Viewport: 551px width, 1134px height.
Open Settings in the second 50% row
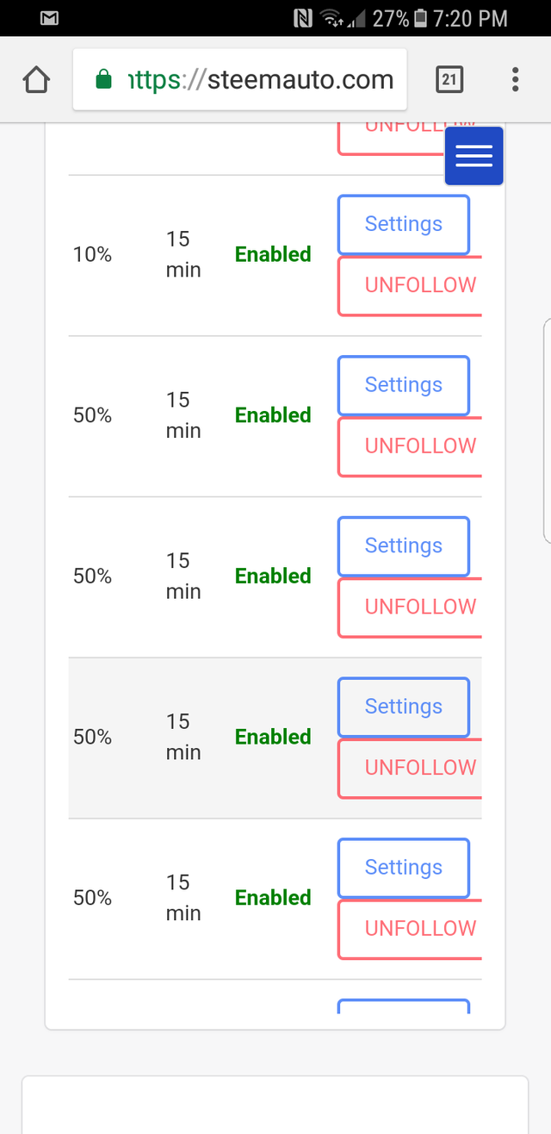tap(404, 546)
